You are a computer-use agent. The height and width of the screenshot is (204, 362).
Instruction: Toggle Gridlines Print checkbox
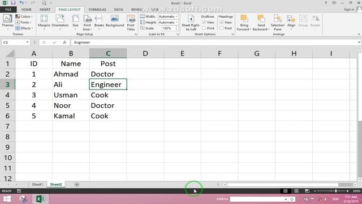(204, 28)
